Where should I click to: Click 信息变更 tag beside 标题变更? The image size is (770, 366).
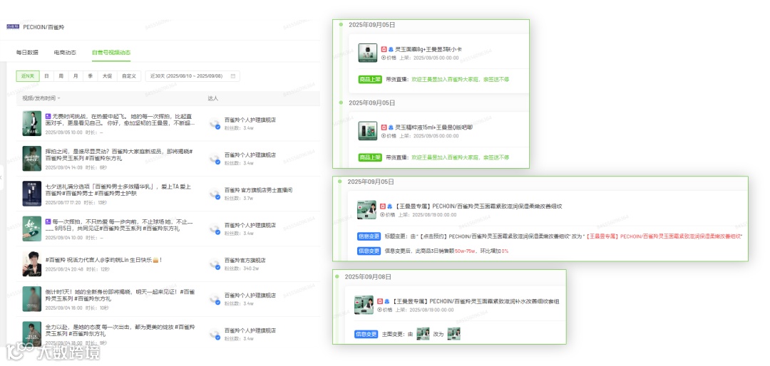369,236
